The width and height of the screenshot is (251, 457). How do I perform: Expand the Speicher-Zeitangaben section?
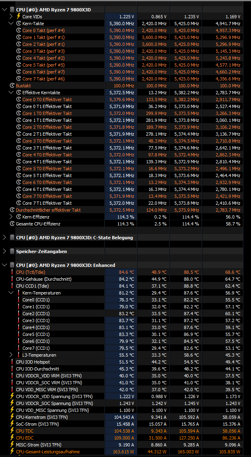(x=4, y=251)
